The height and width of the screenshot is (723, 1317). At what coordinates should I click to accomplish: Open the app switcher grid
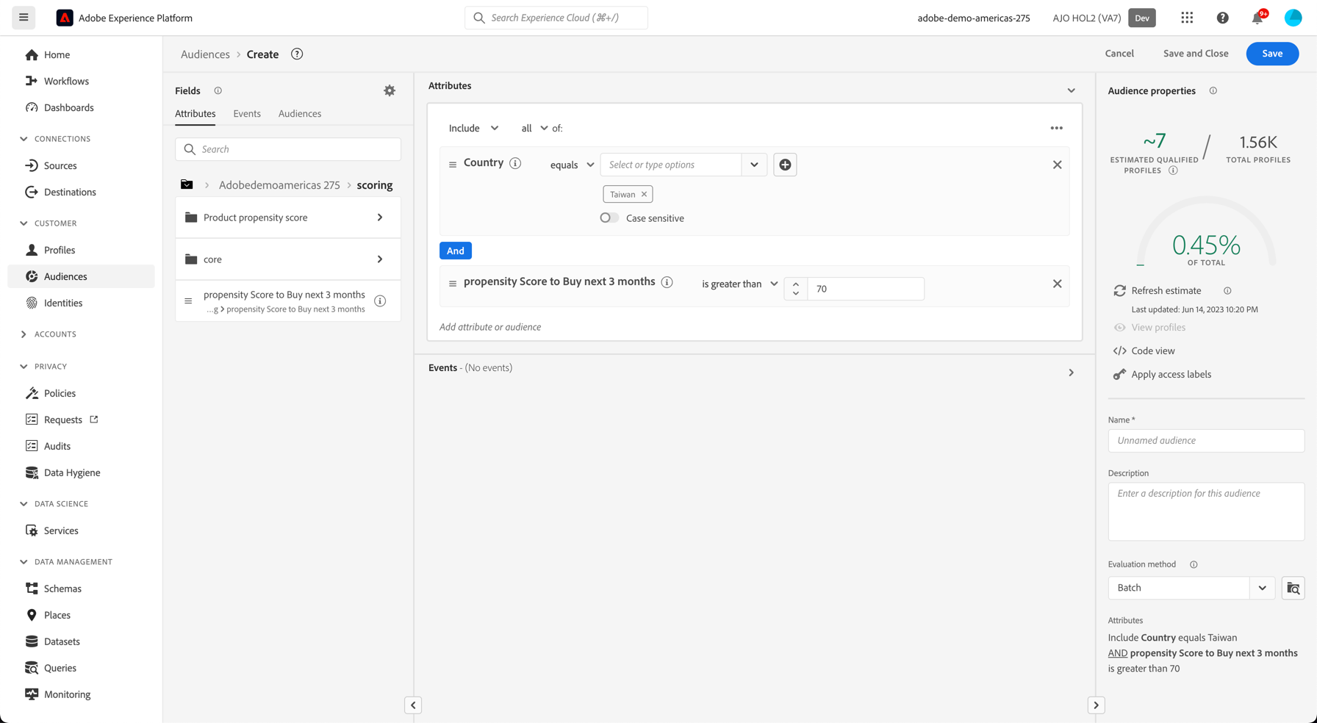[1187, 18]
